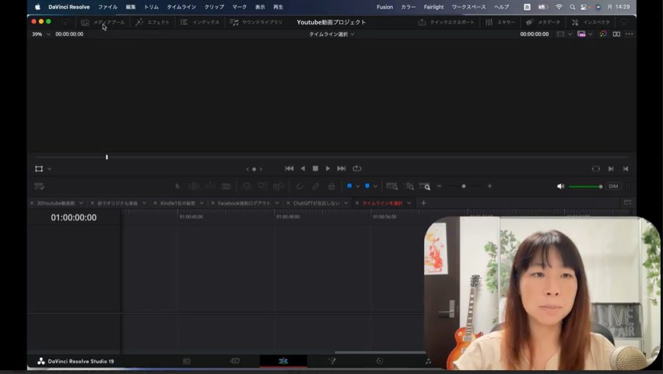
Task: Switch to the Cut page icon
Action: tap(235, 361)
